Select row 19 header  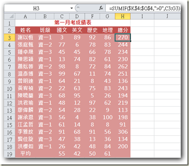pyautogui.click(x=10, y=154)
